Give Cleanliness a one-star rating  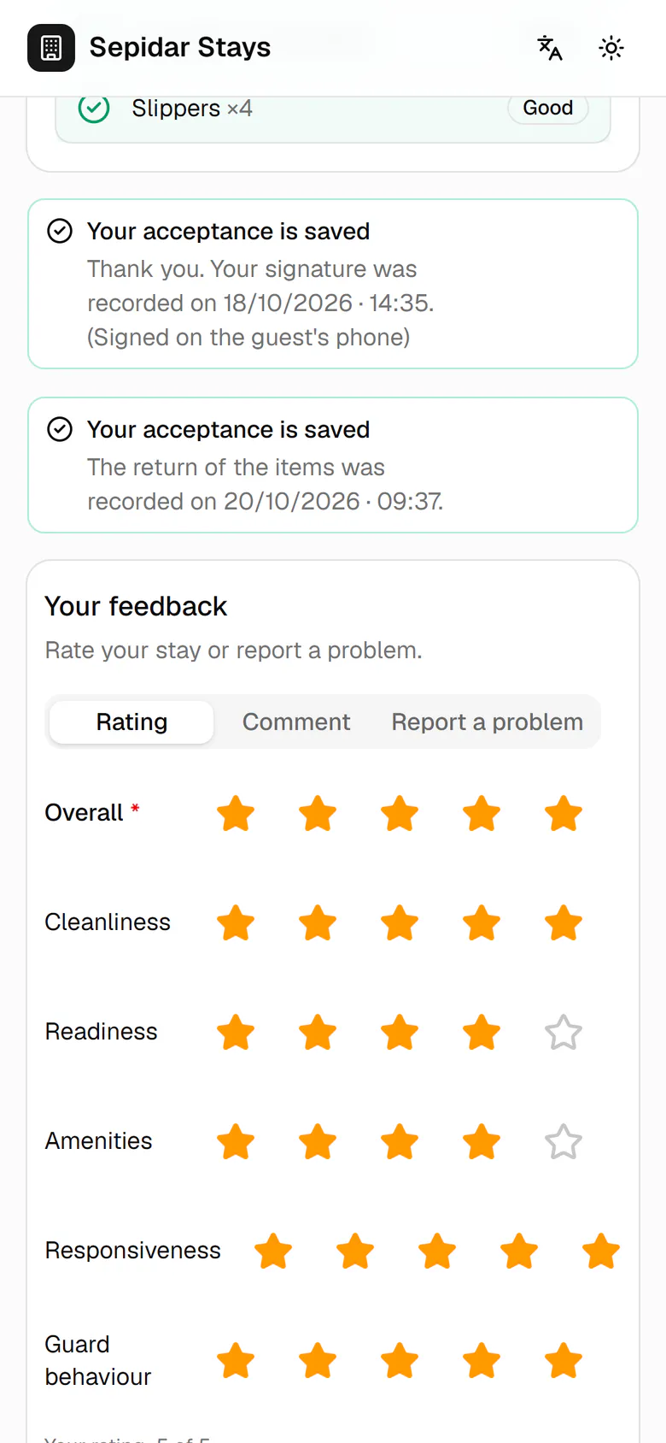[236, 922]
